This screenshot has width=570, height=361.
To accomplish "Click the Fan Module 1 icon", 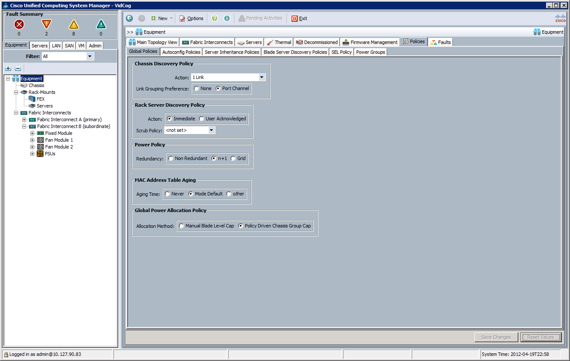I will click(x=41, y=140).
